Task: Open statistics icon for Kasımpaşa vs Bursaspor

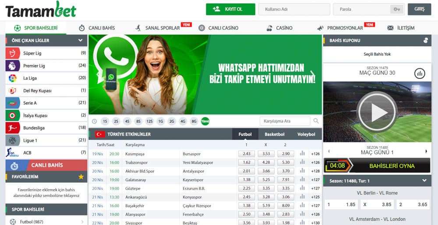Action: 302,153
